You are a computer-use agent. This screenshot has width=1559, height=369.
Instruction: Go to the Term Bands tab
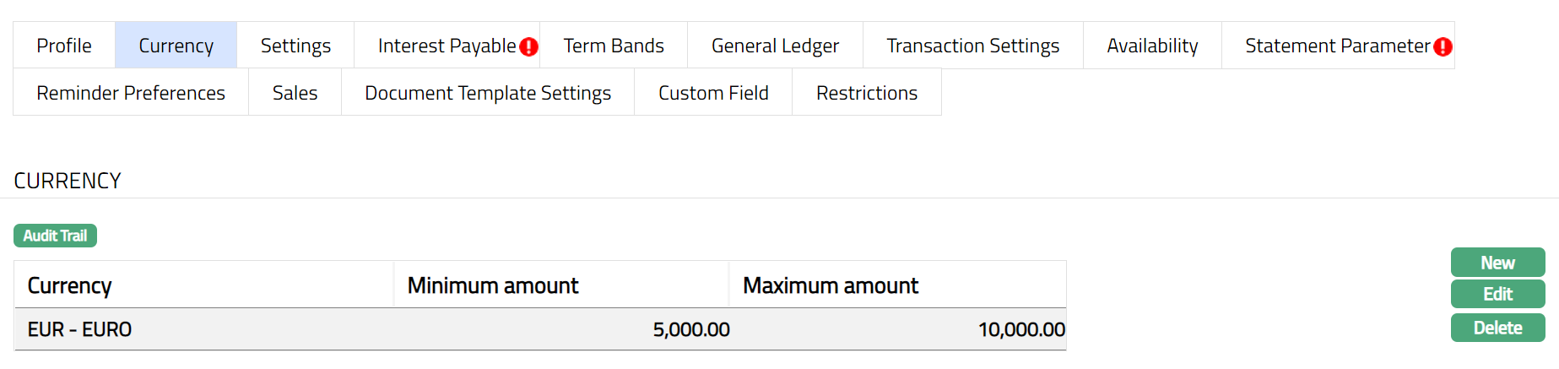click(614, 46)
